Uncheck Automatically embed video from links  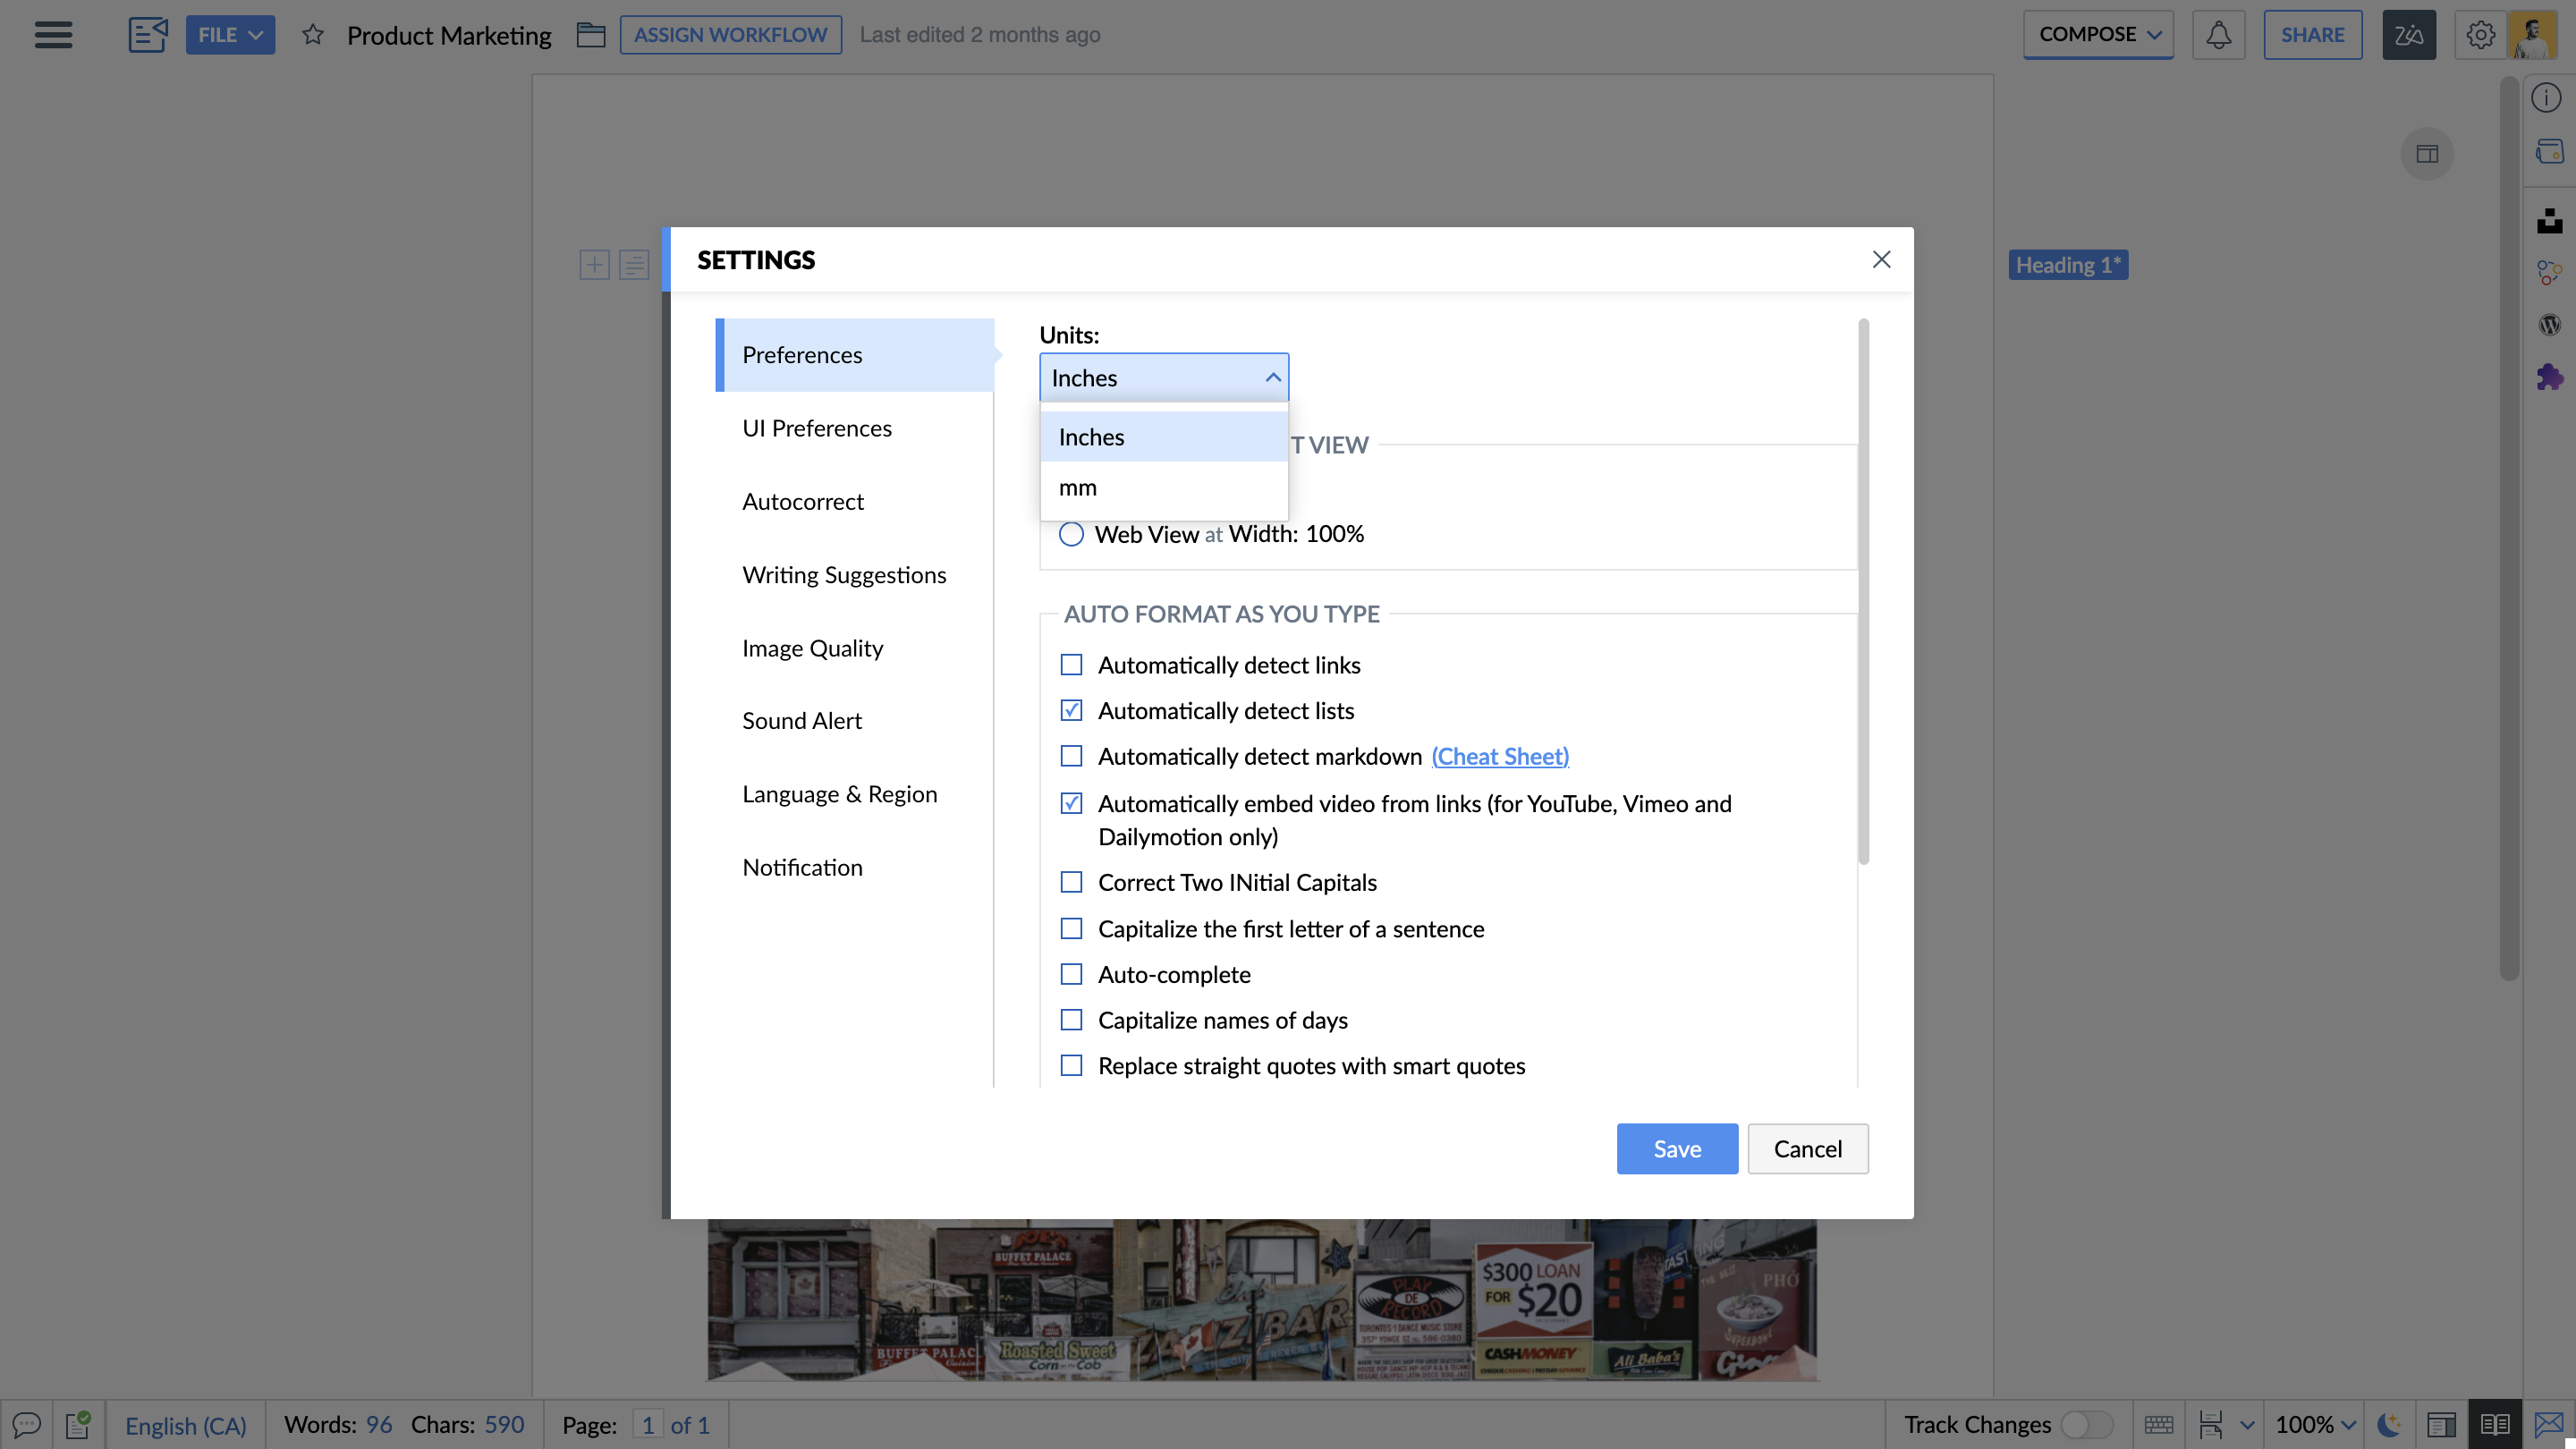(x=1071, y=803)
